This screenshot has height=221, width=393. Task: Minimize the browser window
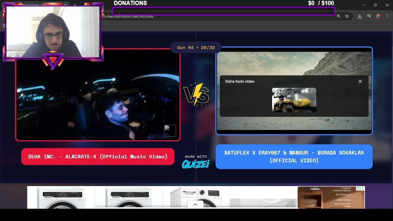tap(364, 5)
